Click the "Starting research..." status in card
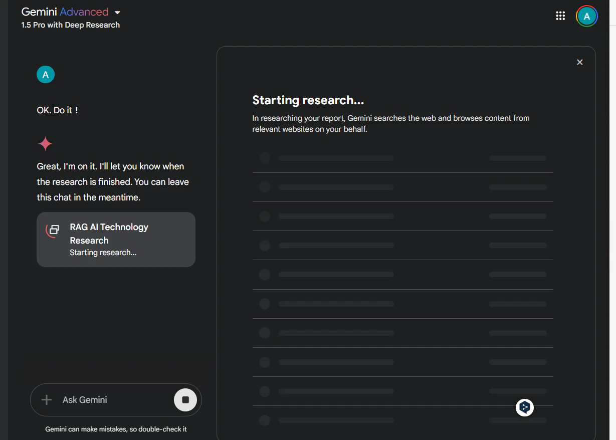 103,253
